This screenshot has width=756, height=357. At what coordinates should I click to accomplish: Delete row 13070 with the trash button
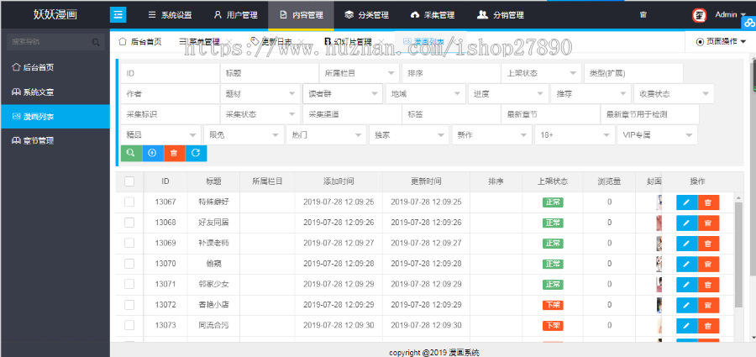(x=708, y=264)
